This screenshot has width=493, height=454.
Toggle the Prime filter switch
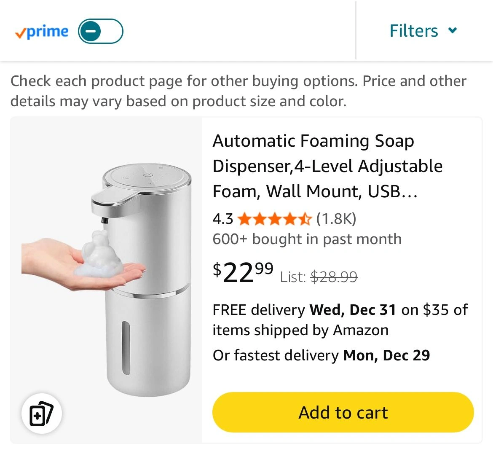100,31
